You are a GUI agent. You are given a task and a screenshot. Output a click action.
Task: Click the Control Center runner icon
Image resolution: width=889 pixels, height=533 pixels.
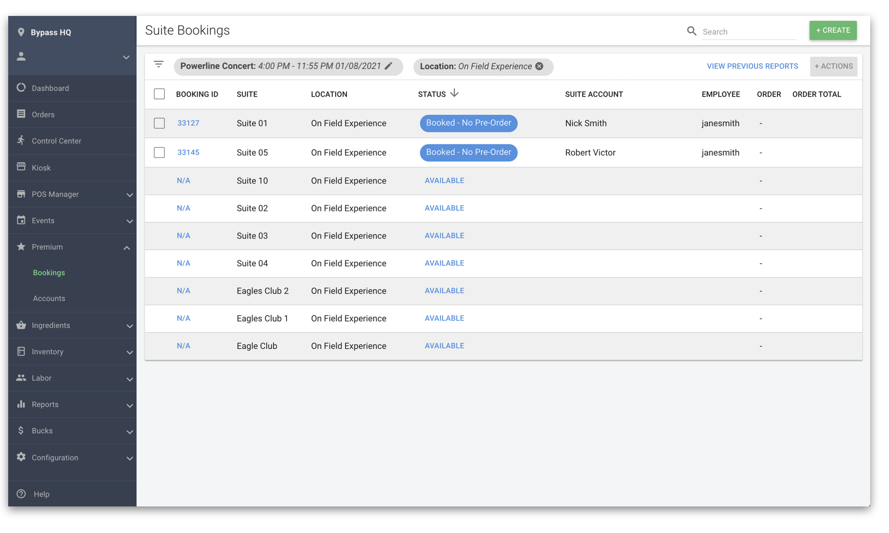21,140
